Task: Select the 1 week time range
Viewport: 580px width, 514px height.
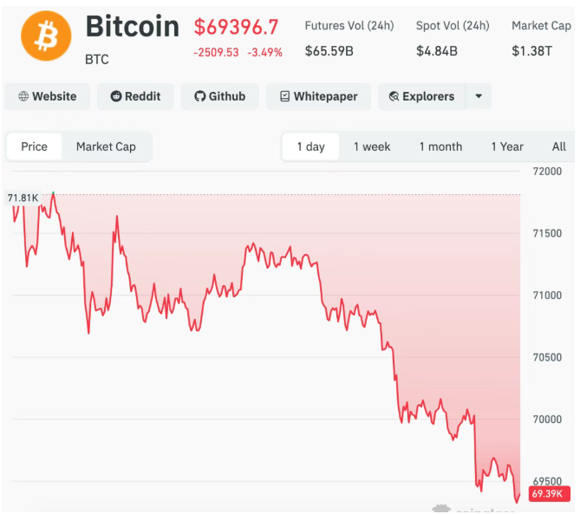Action: (372, 146)
